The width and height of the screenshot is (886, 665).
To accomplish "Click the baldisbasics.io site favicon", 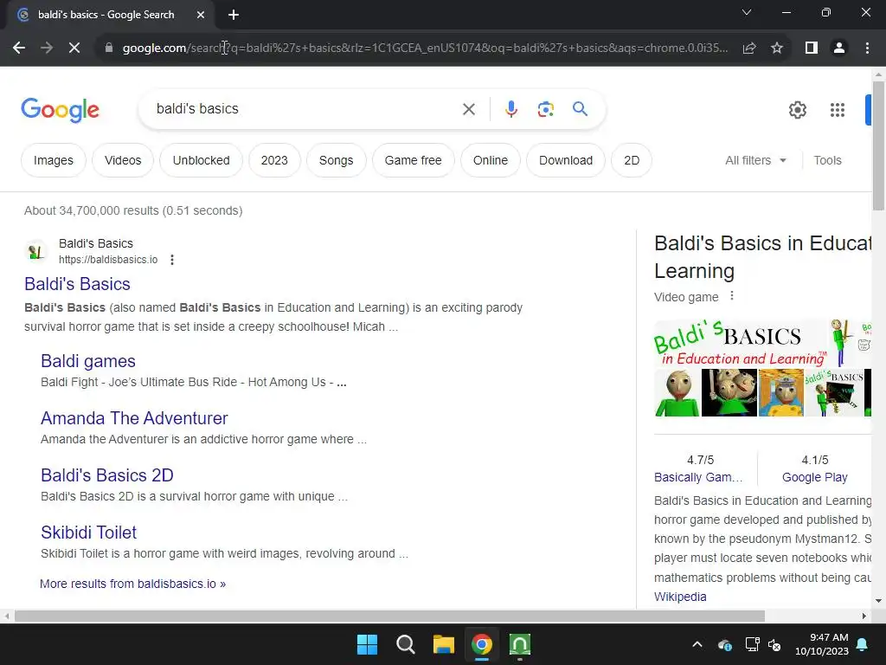I will click(x=36, y=251).
